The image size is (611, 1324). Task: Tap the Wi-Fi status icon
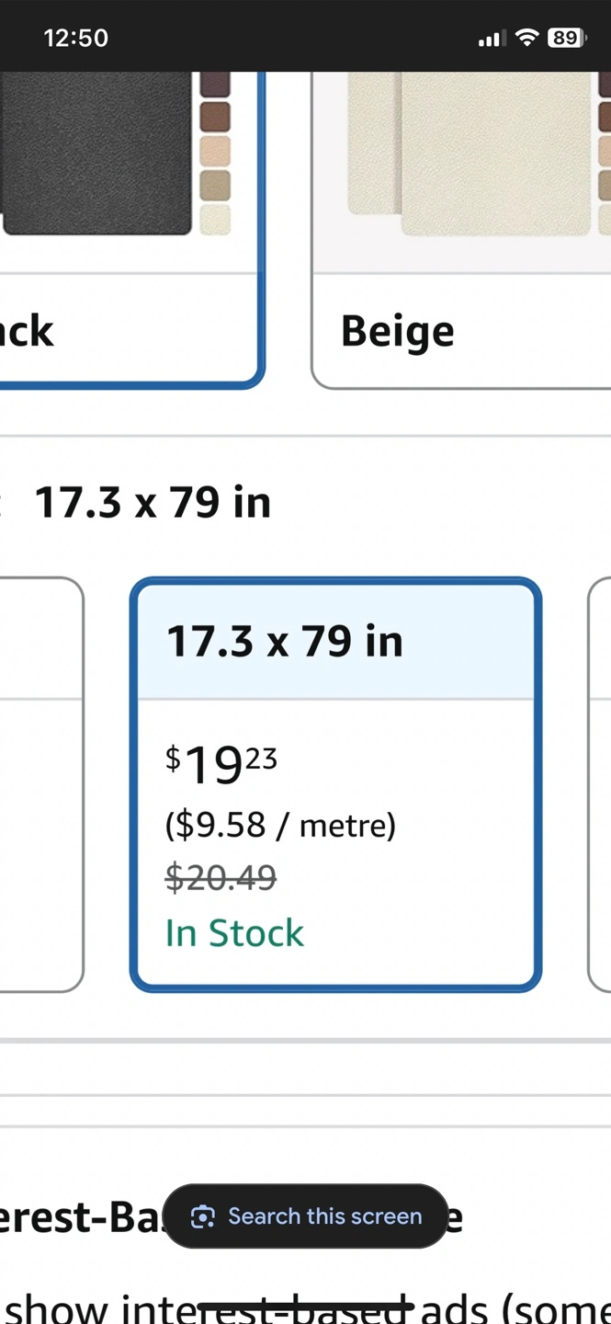point(526,38)
